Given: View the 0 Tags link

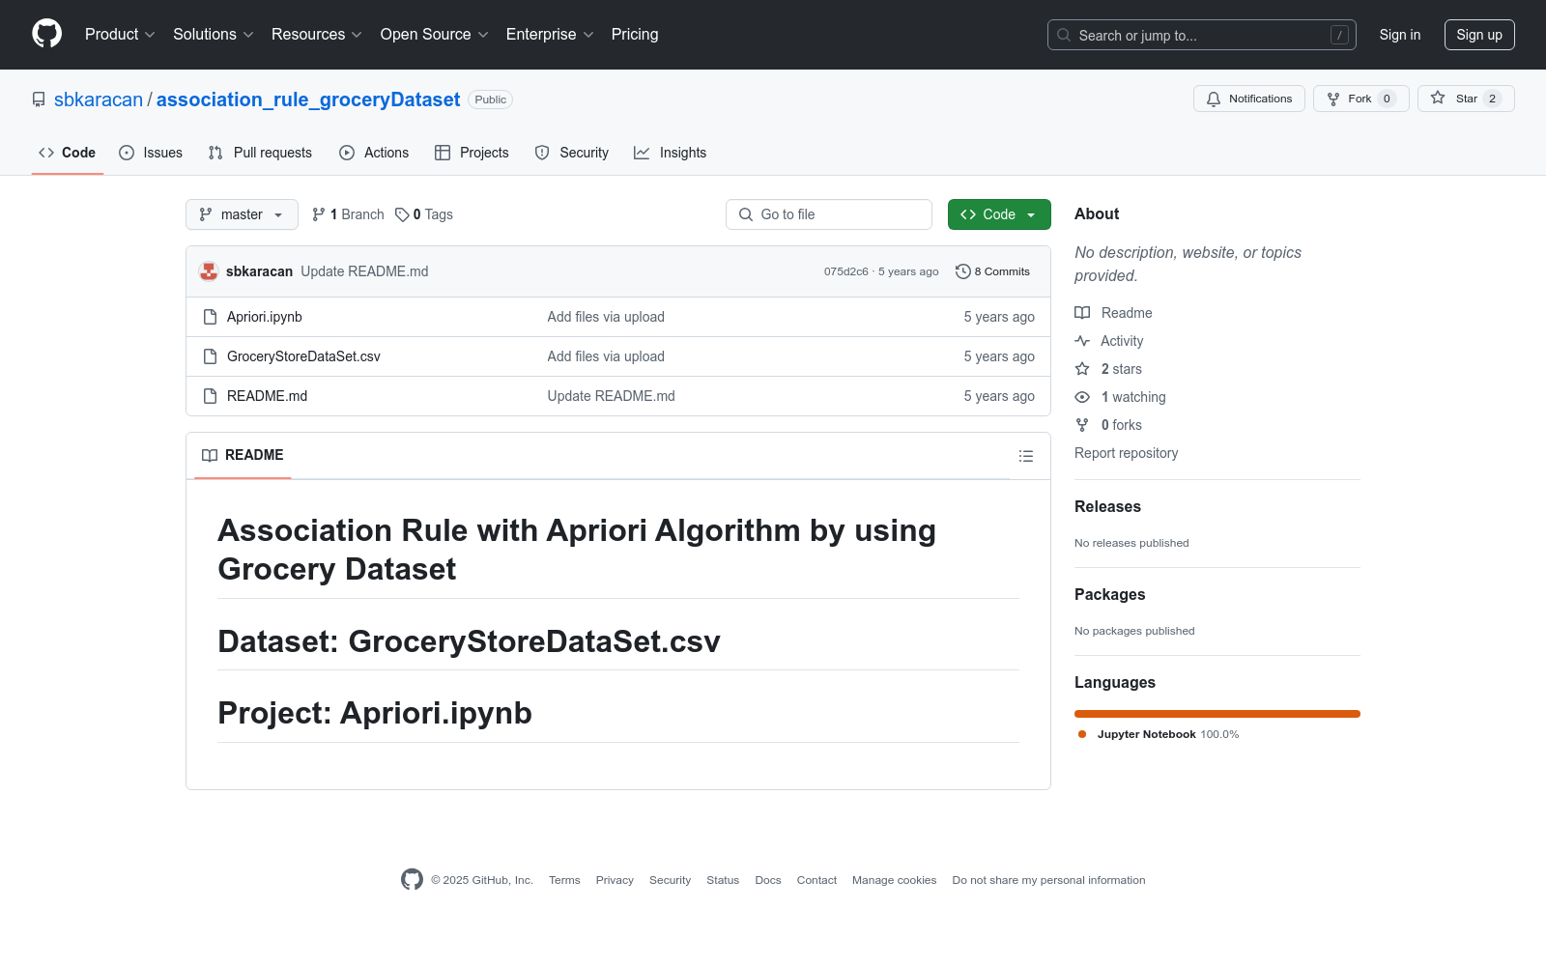Looking at the screenshot, I should [424, 214].
